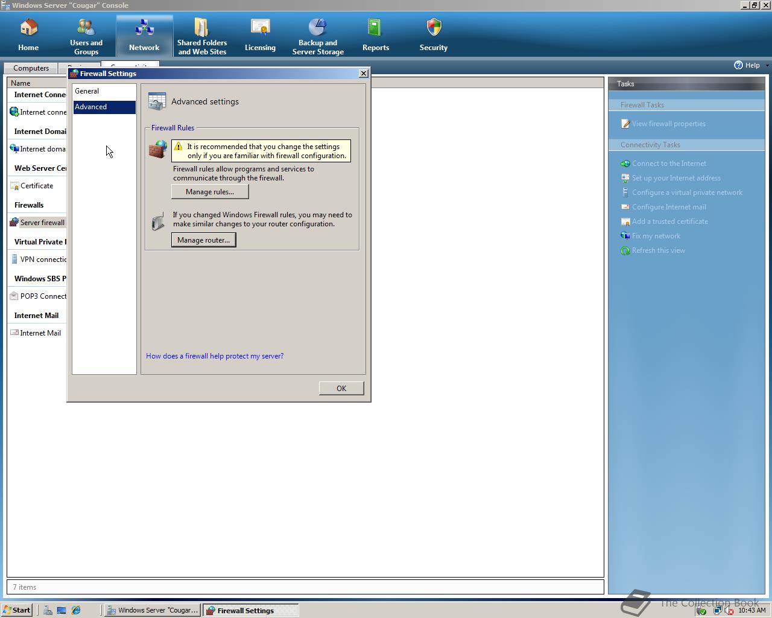Click Configure a virtual private network
The image size is (772, 618).
(687, 193)
